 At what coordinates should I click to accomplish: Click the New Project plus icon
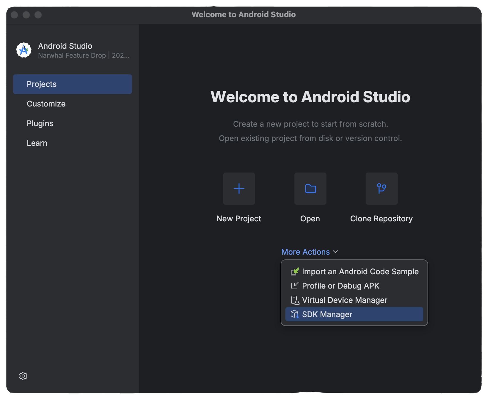(x=239, y=189)
